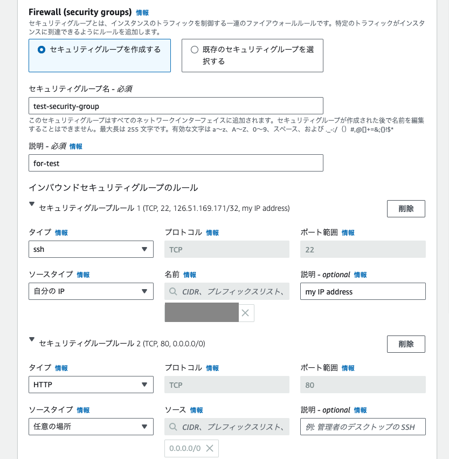Viewport: 449px width, 459px height.
Task: Open the 任意の場所 source type dropdown
Action: pos(91,426)
